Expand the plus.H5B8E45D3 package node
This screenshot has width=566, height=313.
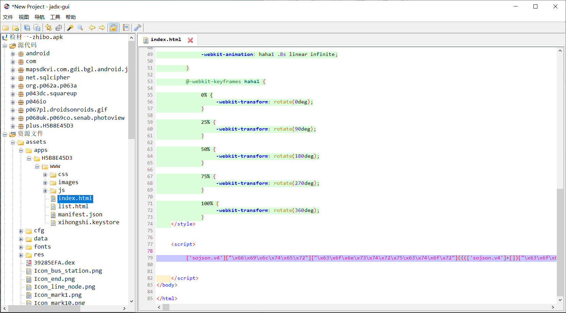click(x=13, y=126)
